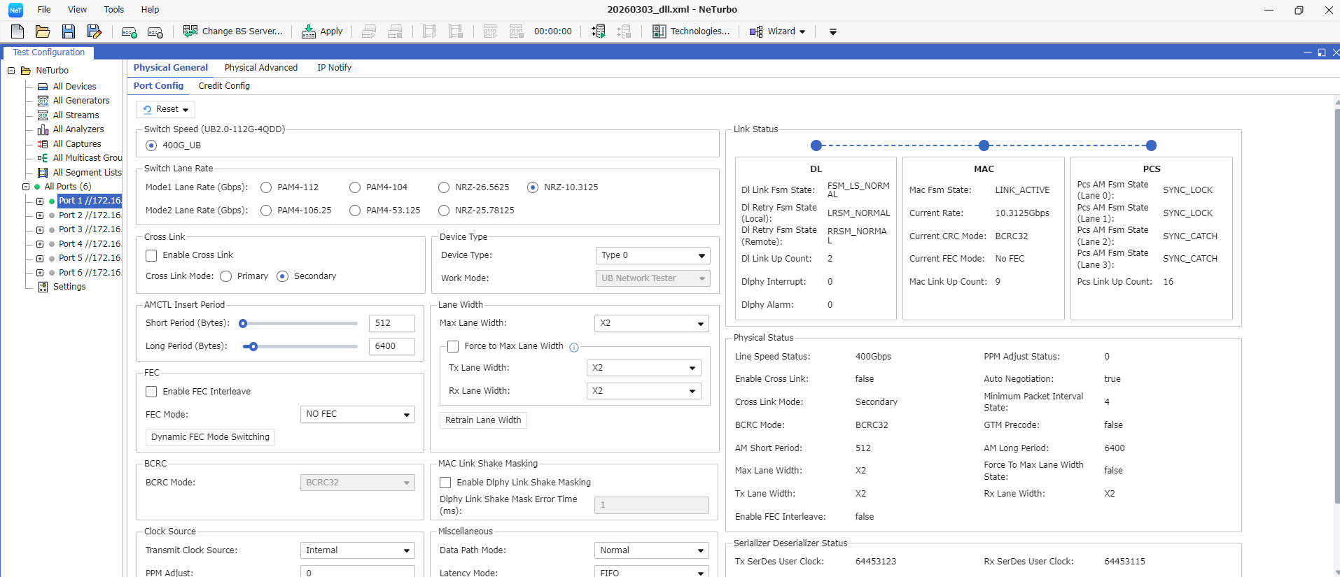Click the Short Period bytes input field
The image size is (1340, 577).
point(391,323)
